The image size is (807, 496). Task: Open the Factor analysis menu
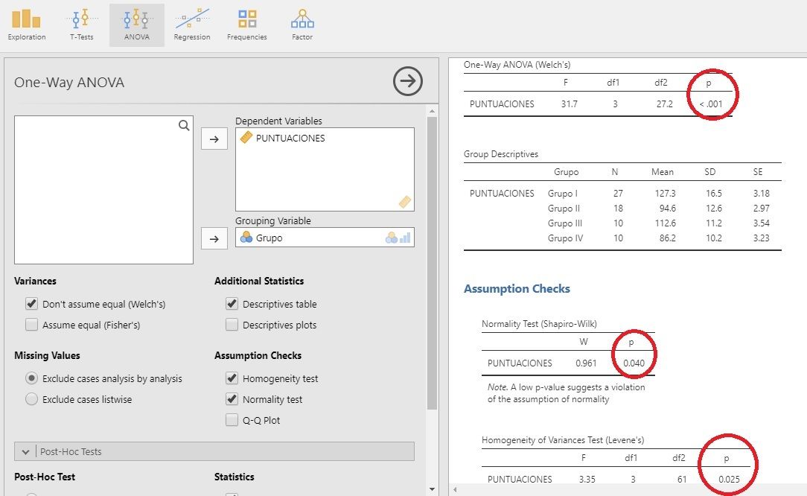302,25
